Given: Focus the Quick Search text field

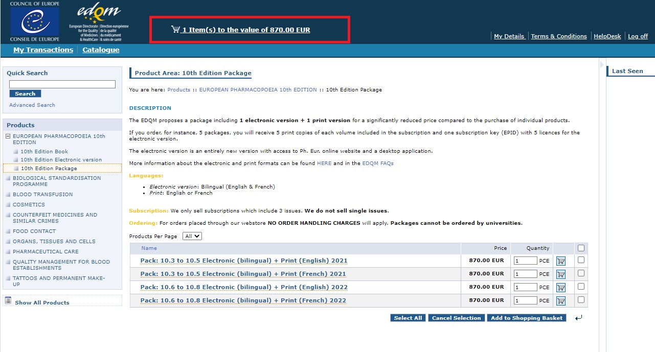Looking at the screenshot, I should 62,84.
